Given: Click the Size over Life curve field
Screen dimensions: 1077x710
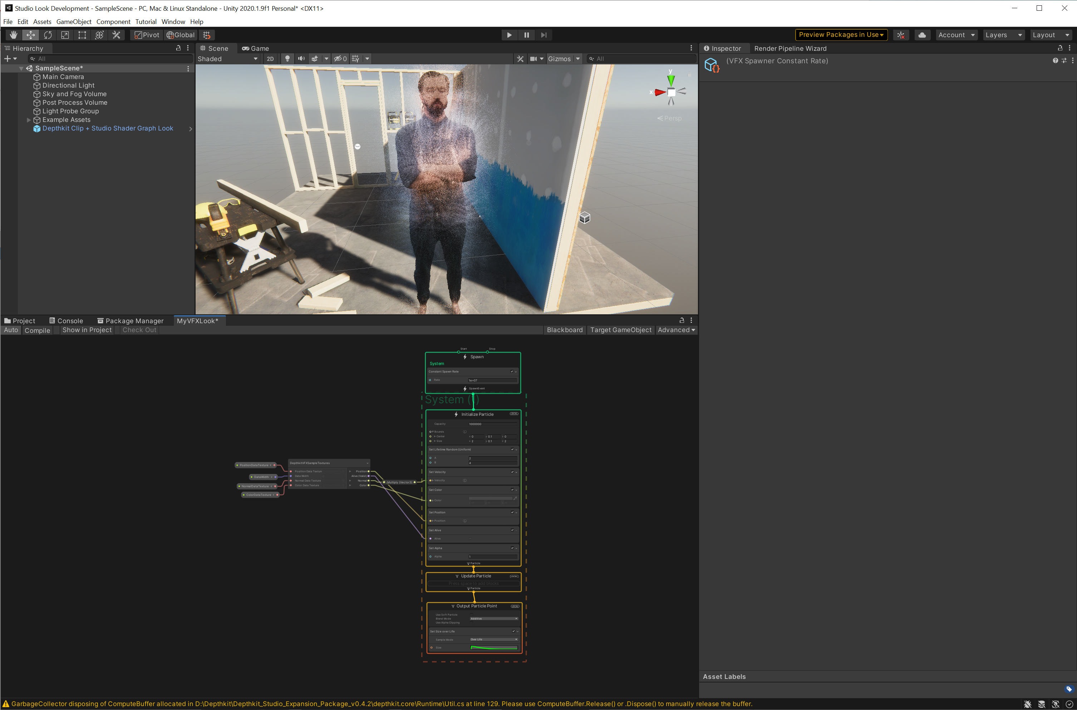Looking at the screenshot, I should [494, 648].
